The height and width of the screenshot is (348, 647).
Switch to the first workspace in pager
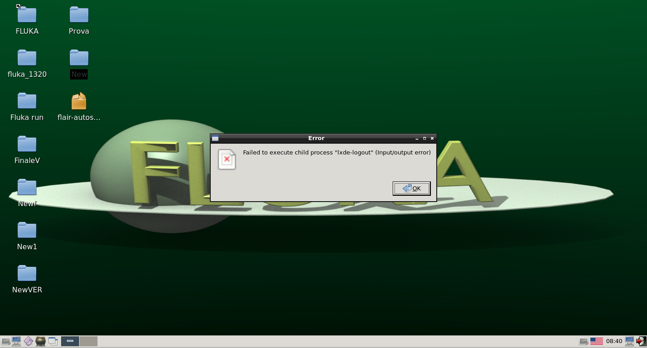[70, 341]
